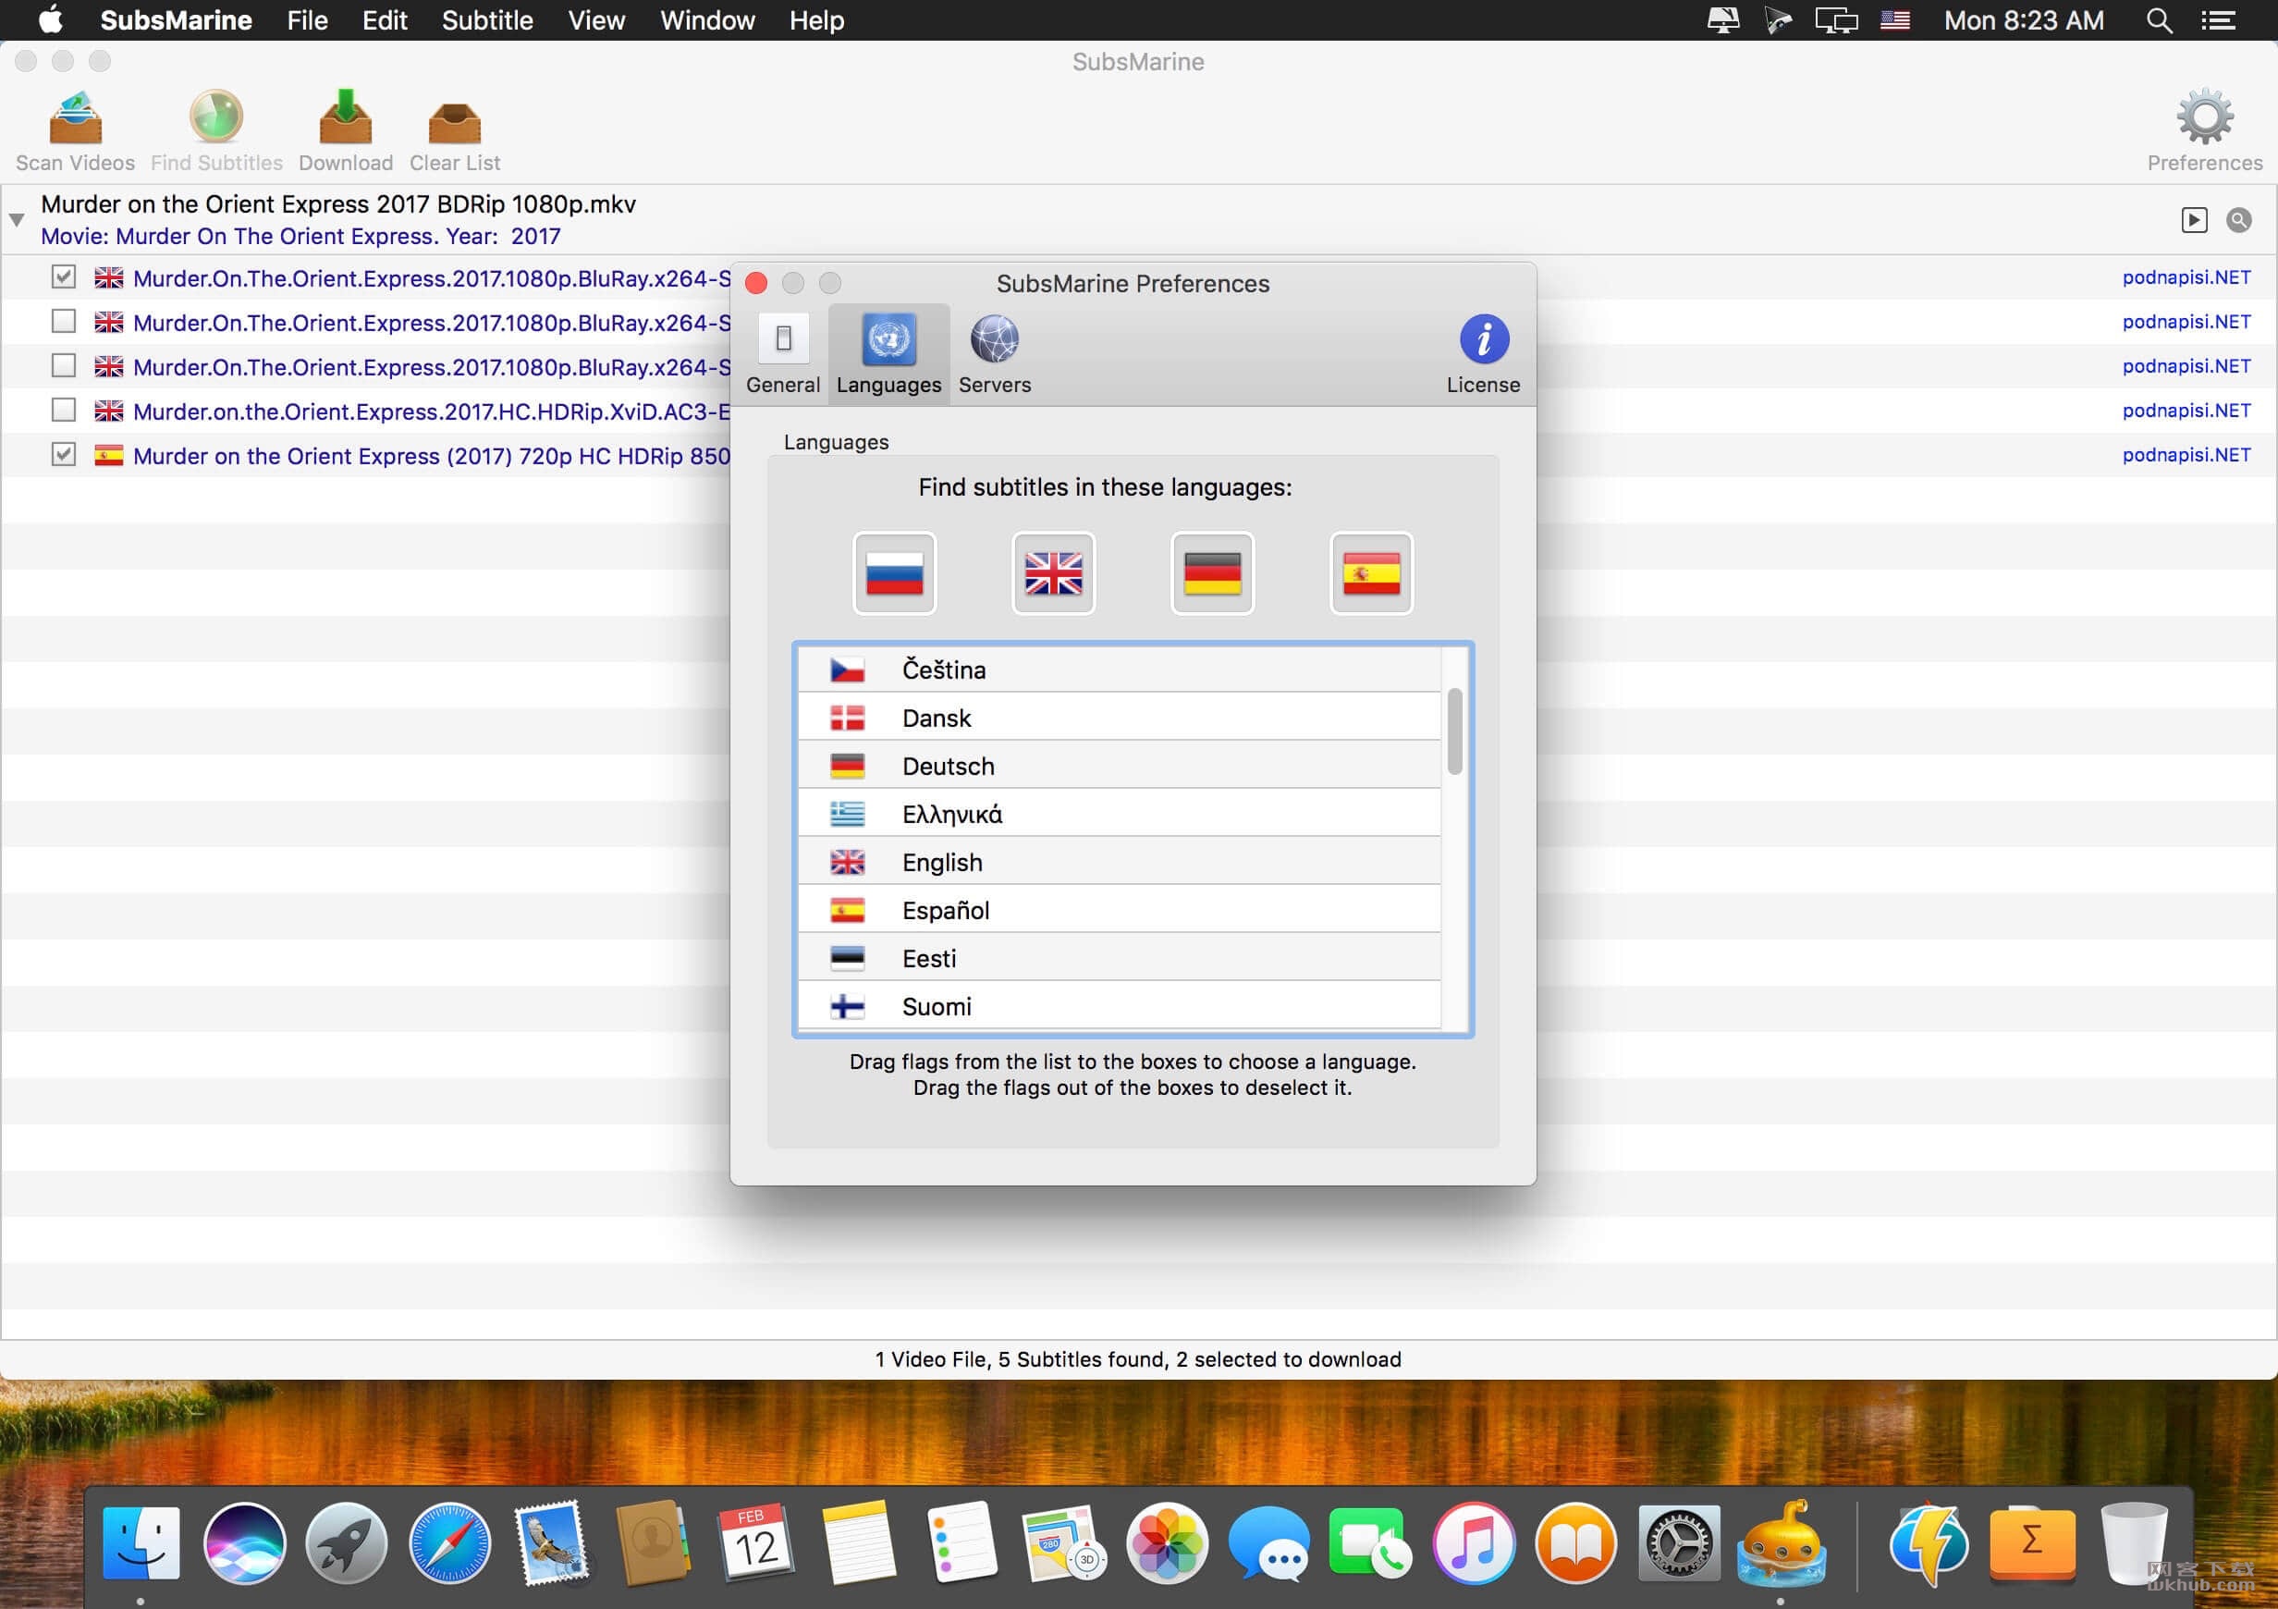Open the File menu

307,19
